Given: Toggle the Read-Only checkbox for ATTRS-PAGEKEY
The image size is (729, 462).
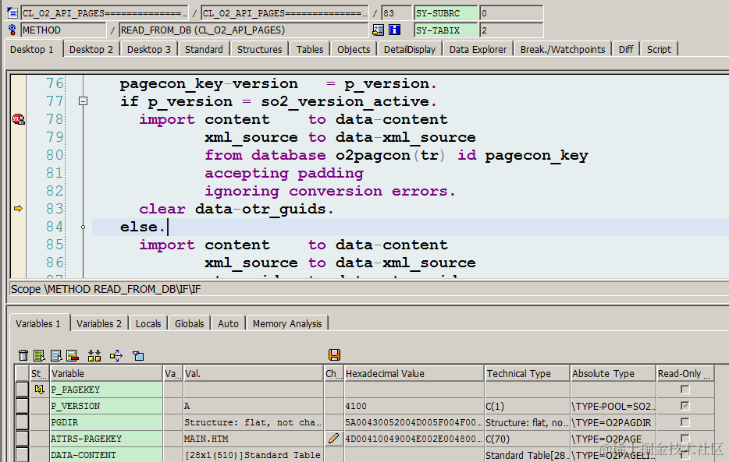Looking at the screenshot, I should pyautogui.click(x=685, y=438).
